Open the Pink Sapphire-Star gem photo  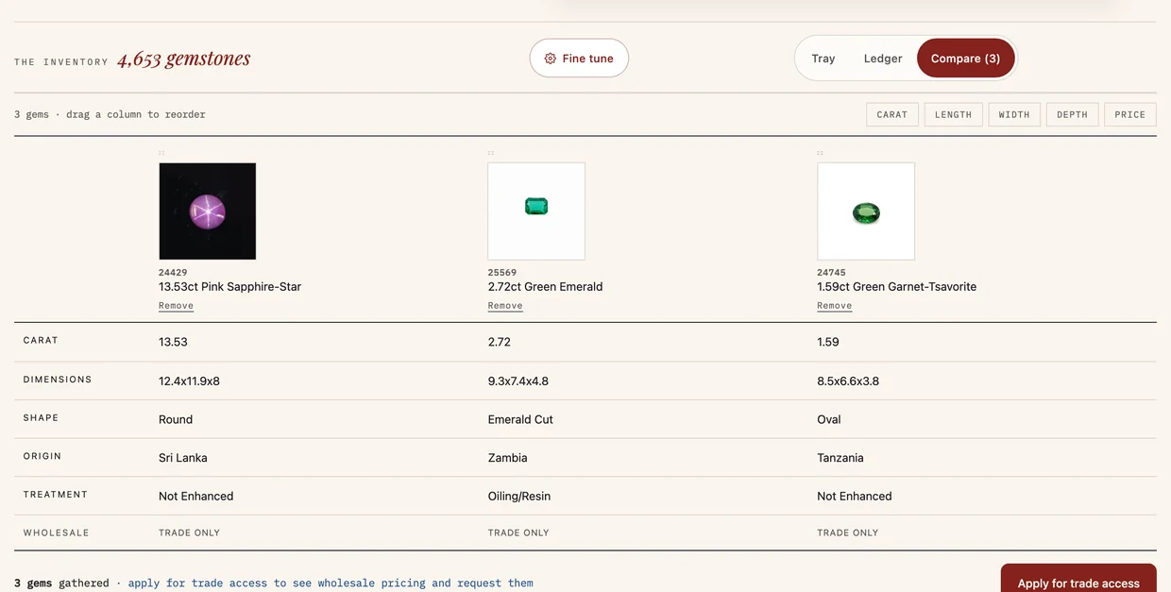208,211
